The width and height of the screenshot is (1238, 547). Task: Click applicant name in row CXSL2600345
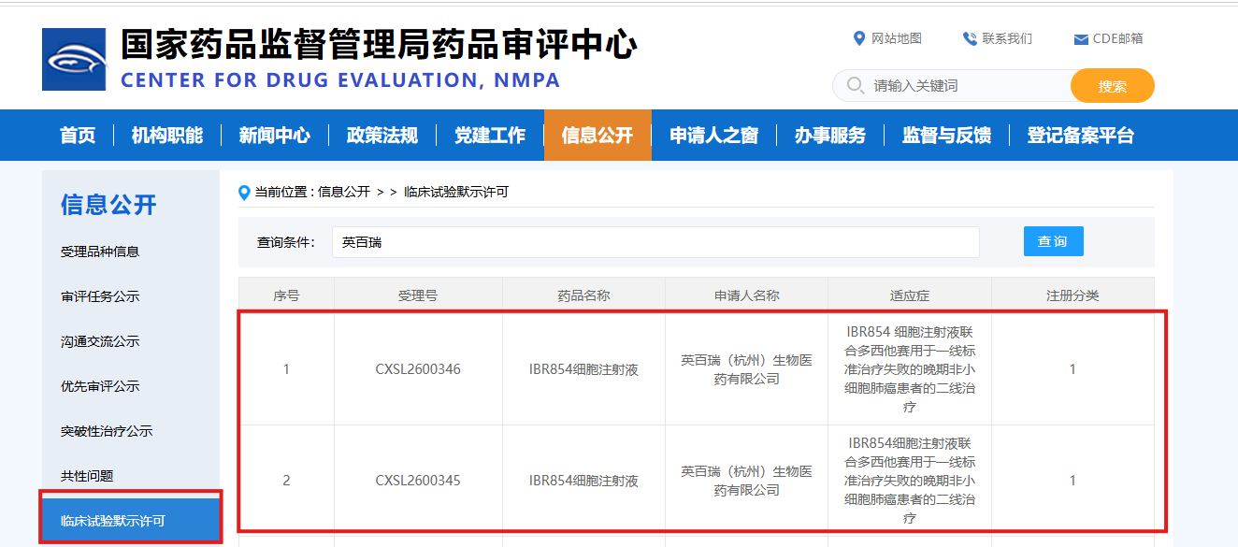pyautogui.click(x=746, y=481)
